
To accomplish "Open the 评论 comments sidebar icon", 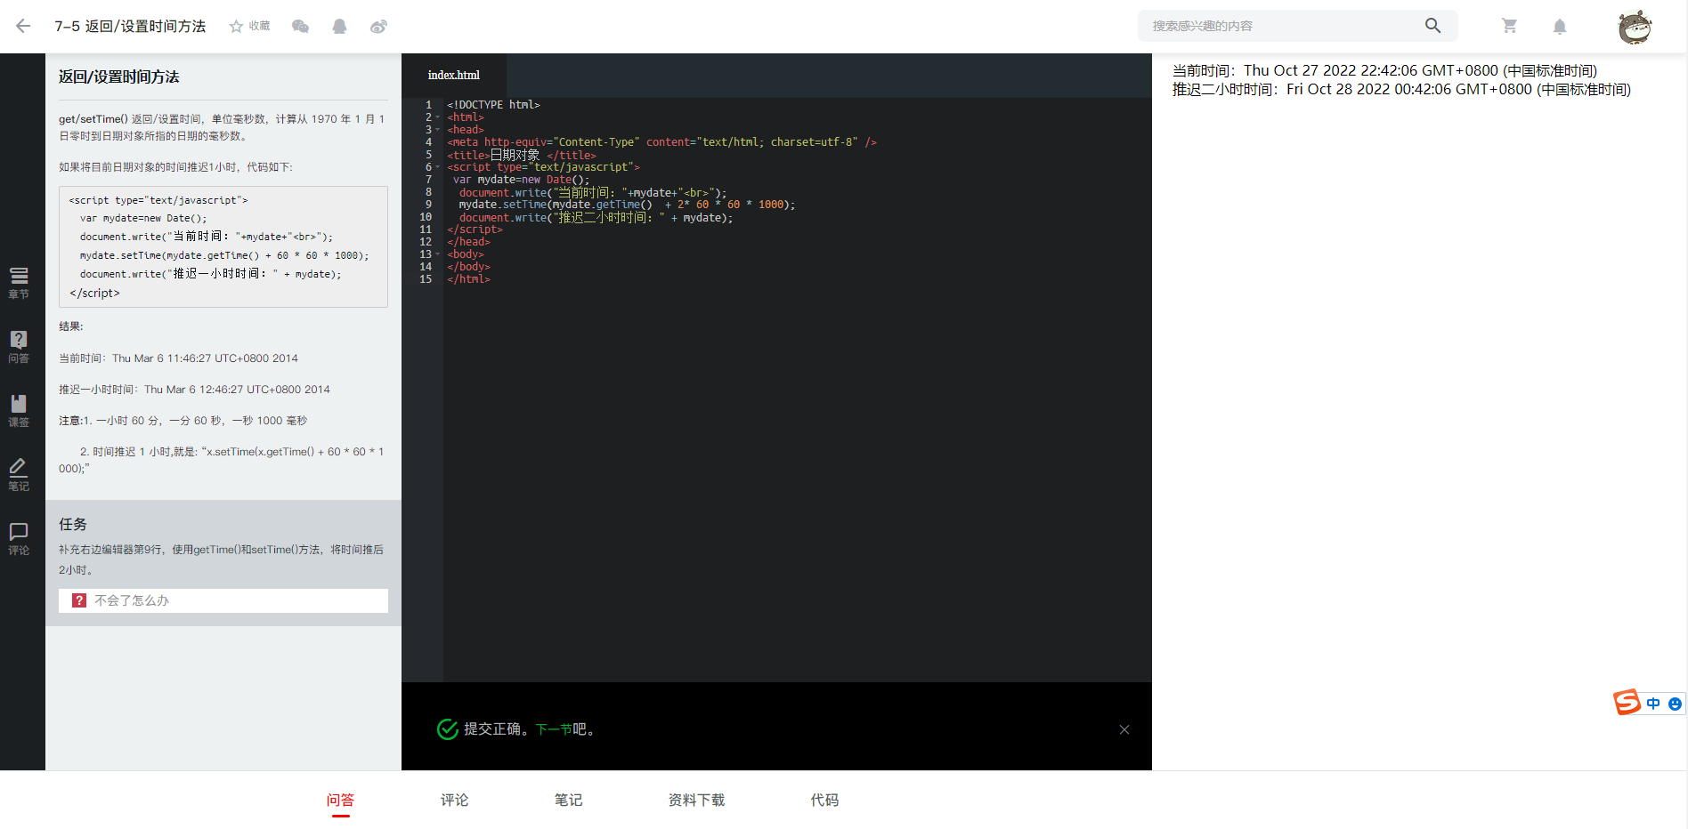I will click(19, 539).
